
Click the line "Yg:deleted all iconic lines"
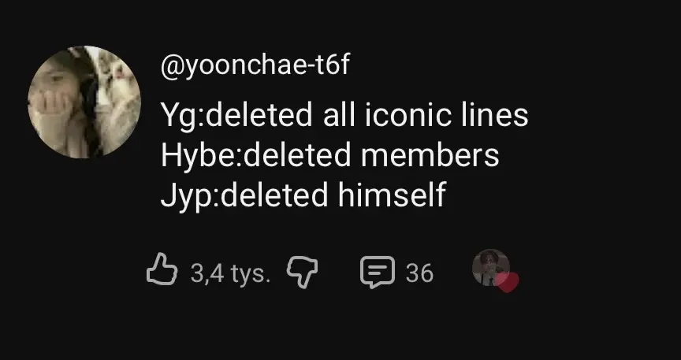[344, 117]
